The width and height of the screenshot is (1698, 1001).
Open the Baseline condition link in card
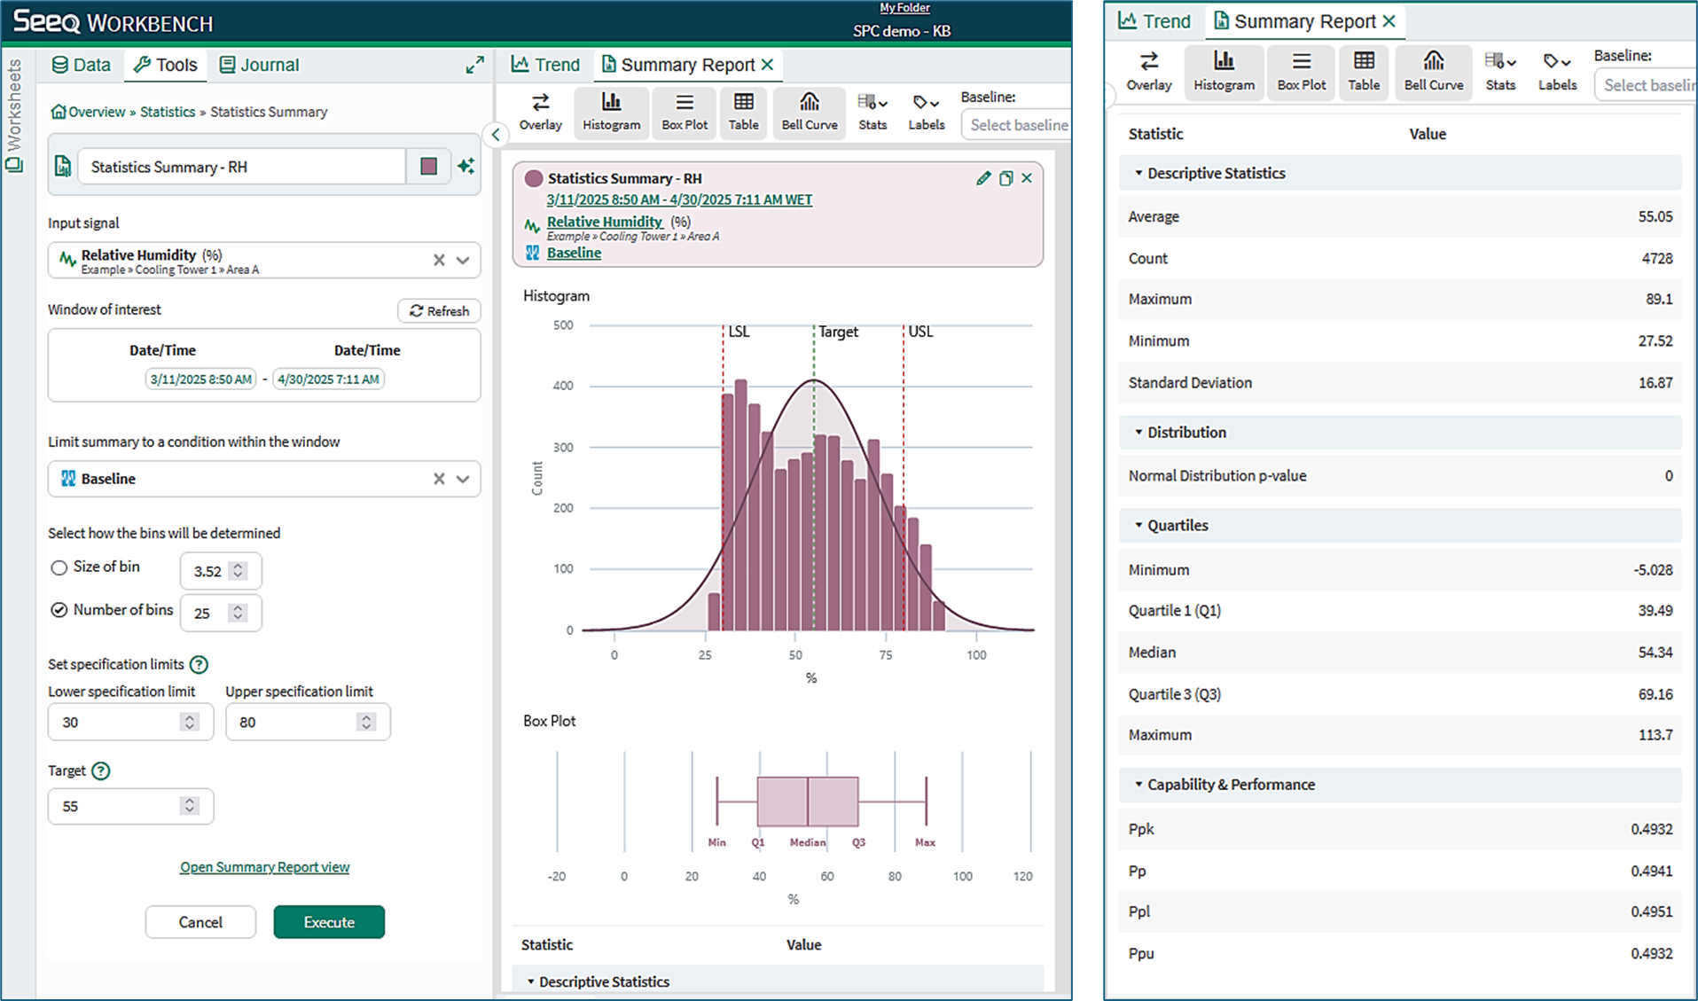[574, 253]
